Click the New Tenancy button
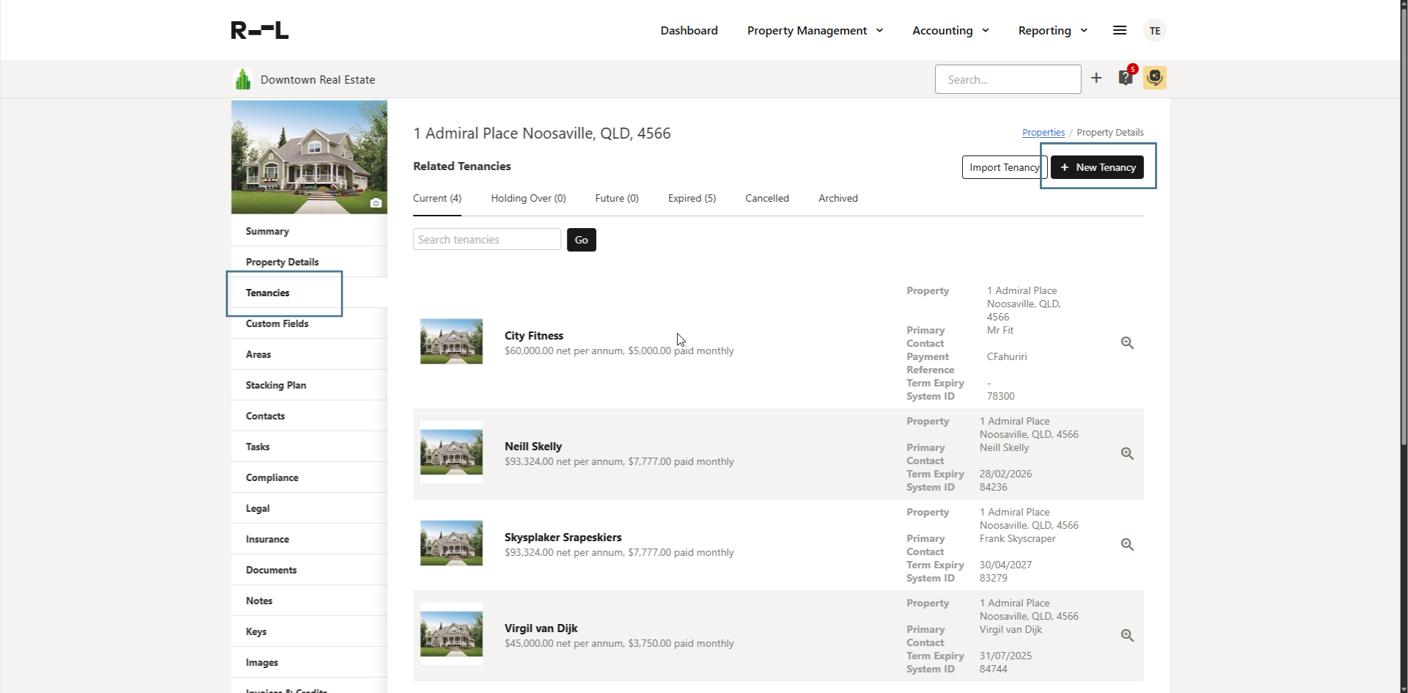Screen dimensions: 1408x693 pos(1097,166)
